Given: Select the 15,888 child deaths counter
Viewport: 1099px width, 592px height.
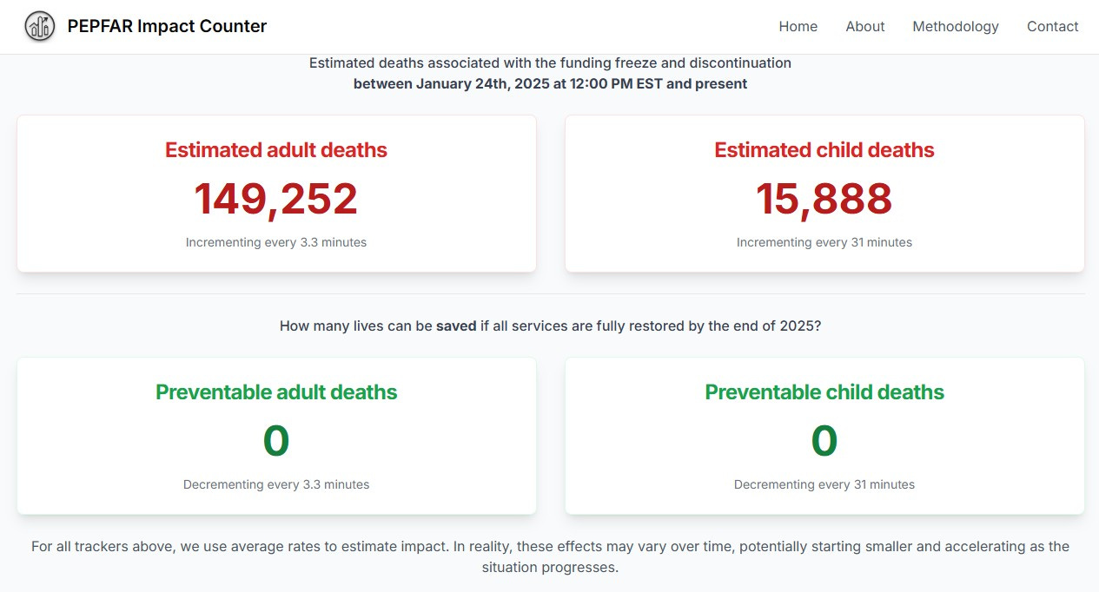Looking at the screenshot, I should click(824, 199).
